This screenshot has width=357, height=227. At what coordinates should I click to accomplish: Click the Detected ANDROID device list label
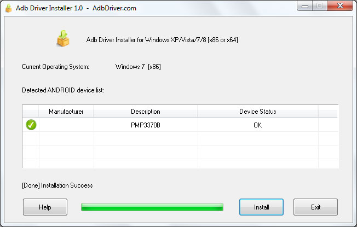[x=63, y=90]
